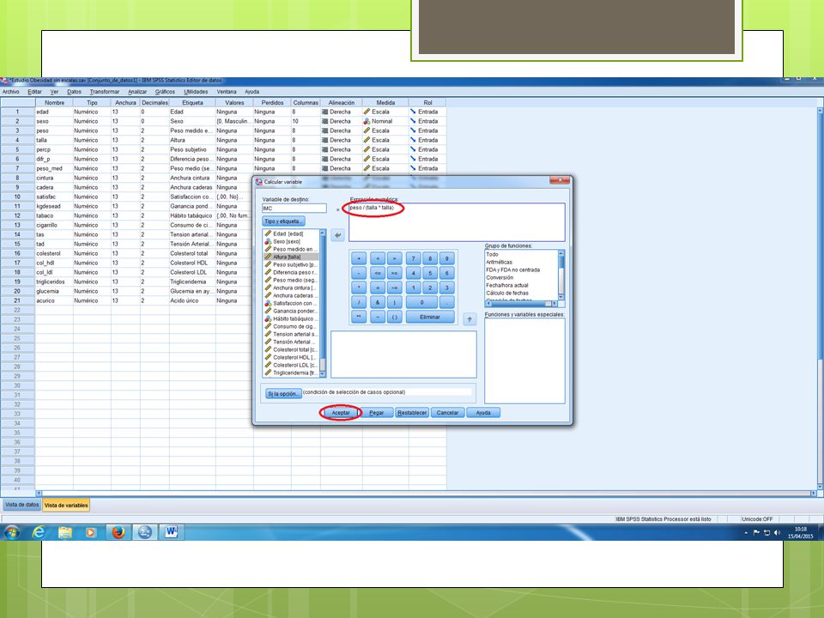This screenshot has width=824, height=618.
Task: Click the Nombre column header
Action: click(x=54, y=103)
